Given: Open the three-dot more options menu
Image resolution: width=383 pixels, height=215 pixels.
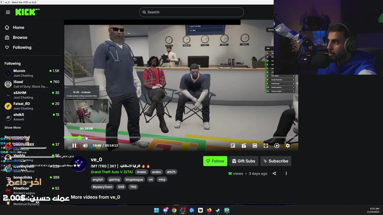Looking at the screenshot, I should [x=286, y=173].
